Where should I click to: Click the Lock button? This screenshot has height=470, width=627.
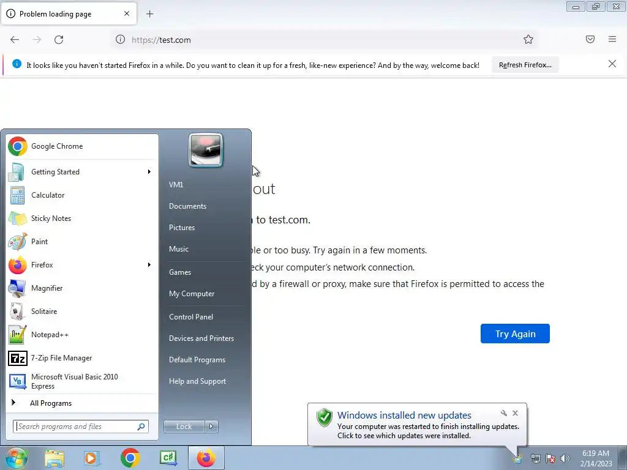(x=184, y=427)
